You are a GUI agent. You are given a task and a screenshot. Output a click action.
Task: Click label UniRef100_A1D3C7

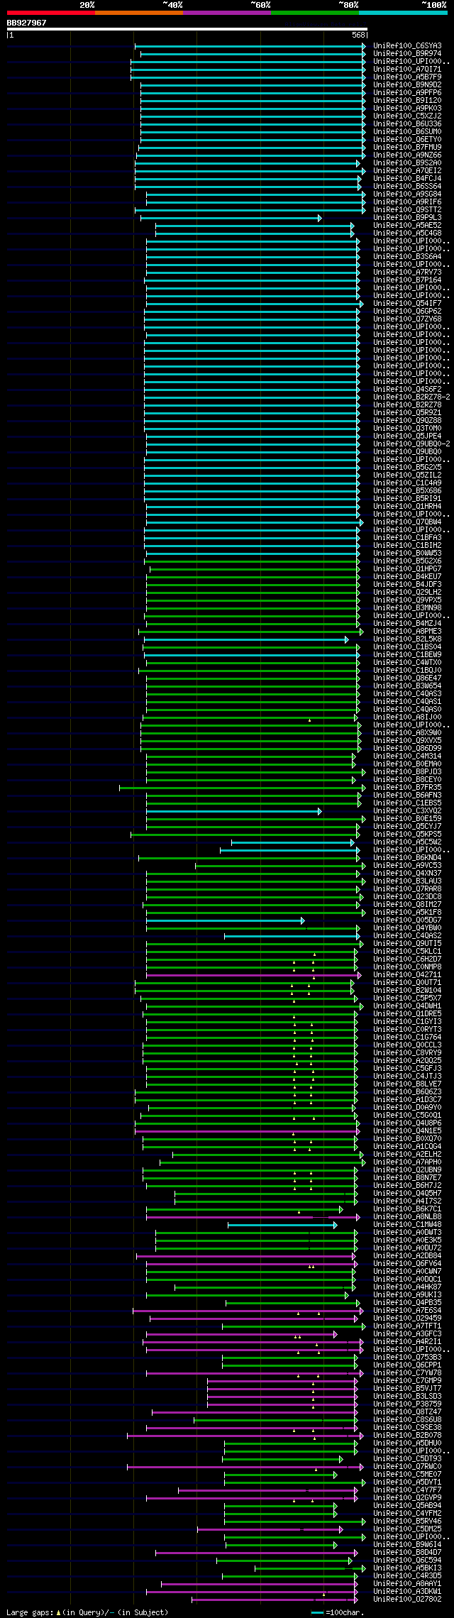(x=407, y=1100)
